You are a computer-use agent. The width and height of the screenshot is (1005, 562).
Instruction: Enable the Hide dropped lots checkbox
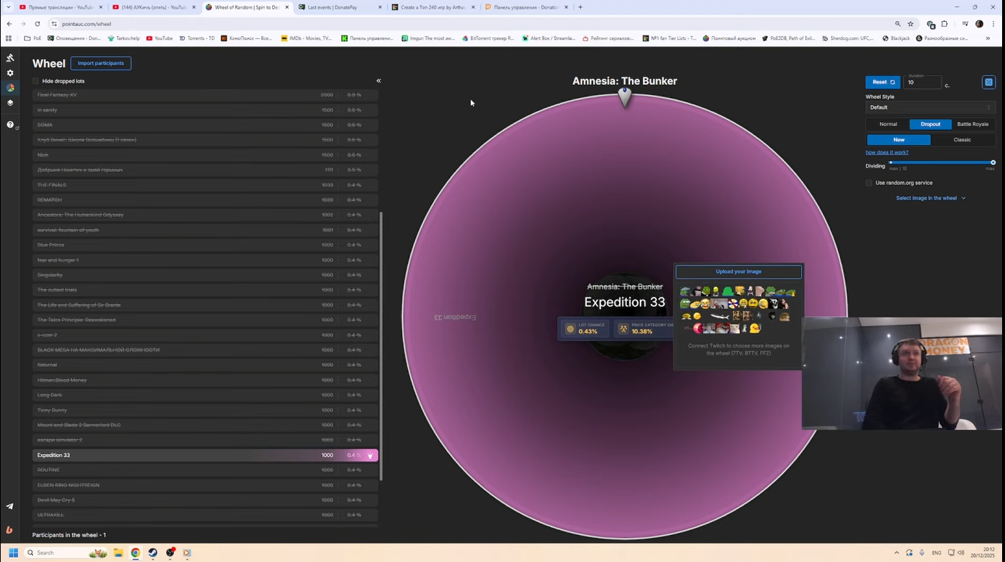click(36, 81)
